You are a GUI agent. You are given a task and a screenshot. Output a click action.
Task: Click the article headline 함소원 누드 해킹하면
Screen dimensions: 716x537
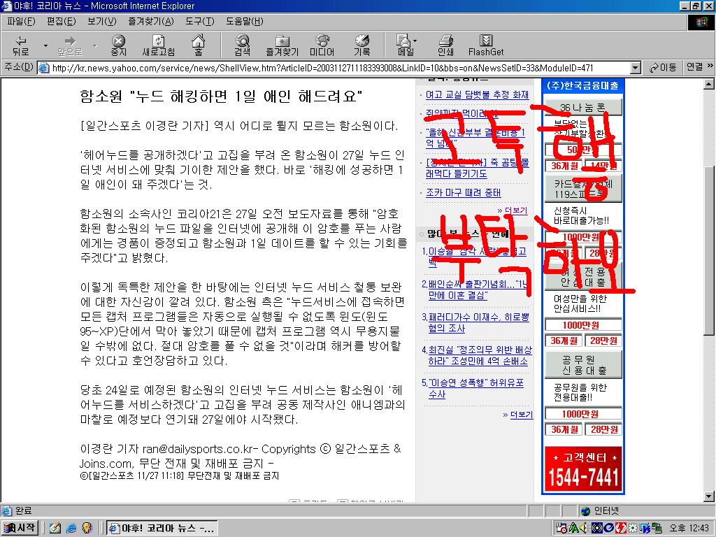point(221,96)
